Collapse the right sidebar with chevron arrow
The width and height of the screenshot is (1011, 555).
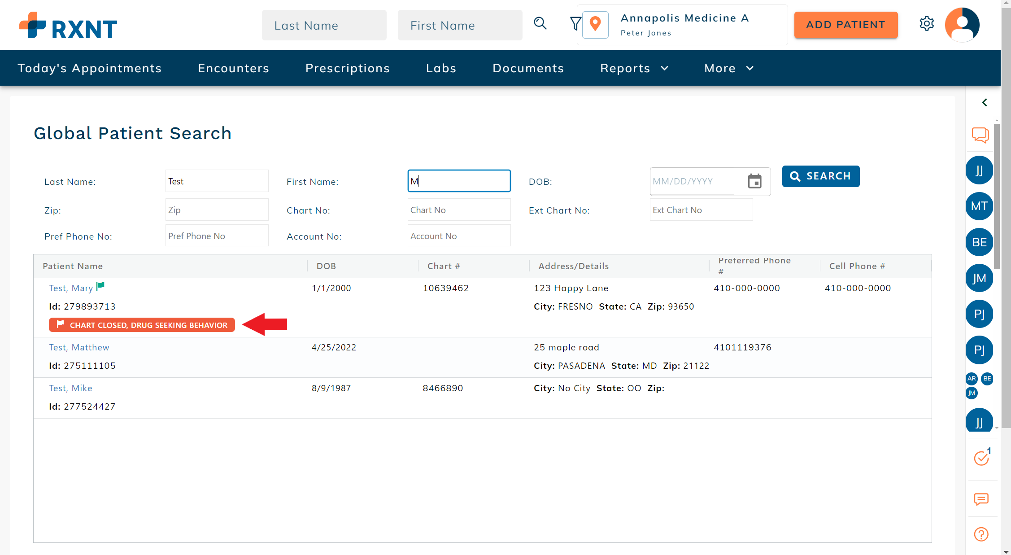[x=984, y=102]
